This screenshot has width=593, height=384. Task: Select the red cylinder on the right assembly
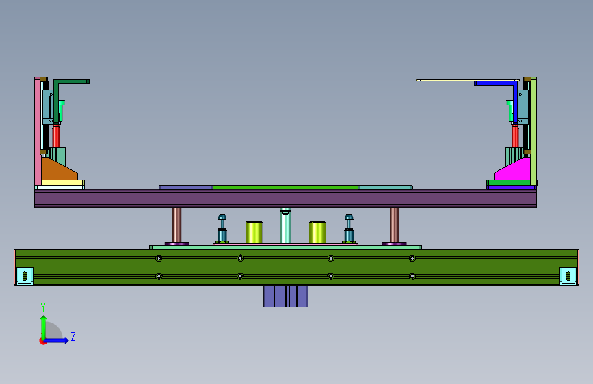click(x=515, y=136)
